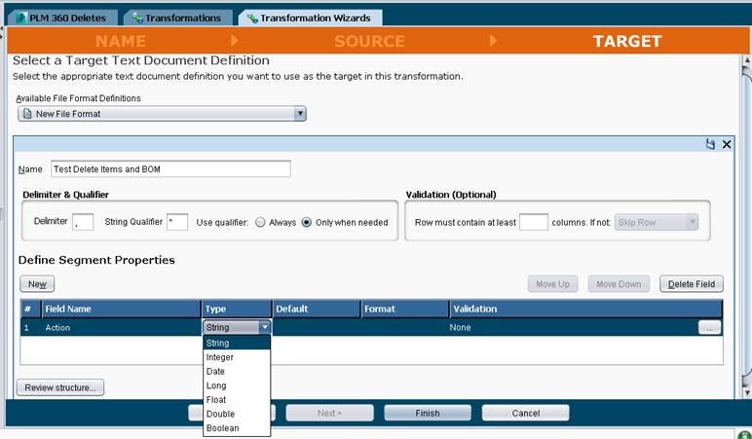Click the Delete Field button

[691, 284]
